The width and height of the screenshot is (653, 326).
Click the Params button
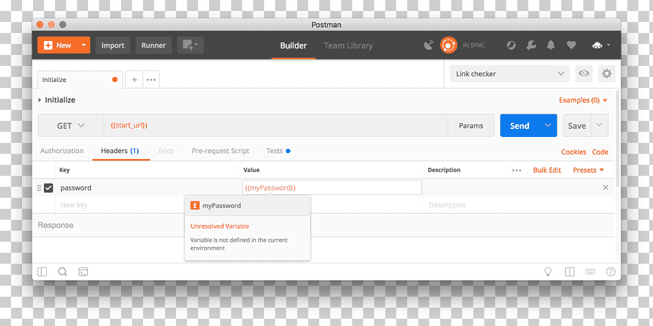pos(471,125)
